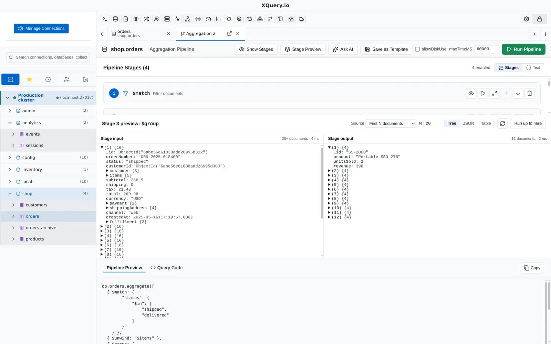
Task: Open the Source First N documents dropdown
Action: tap(391, 123)
